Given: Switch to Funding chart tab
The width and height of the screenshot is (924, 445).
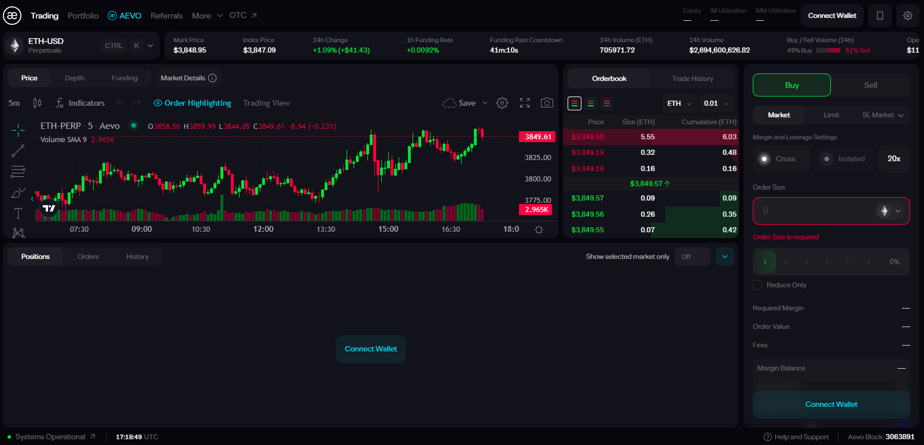Looking at the screenshot, I should 125,78.
